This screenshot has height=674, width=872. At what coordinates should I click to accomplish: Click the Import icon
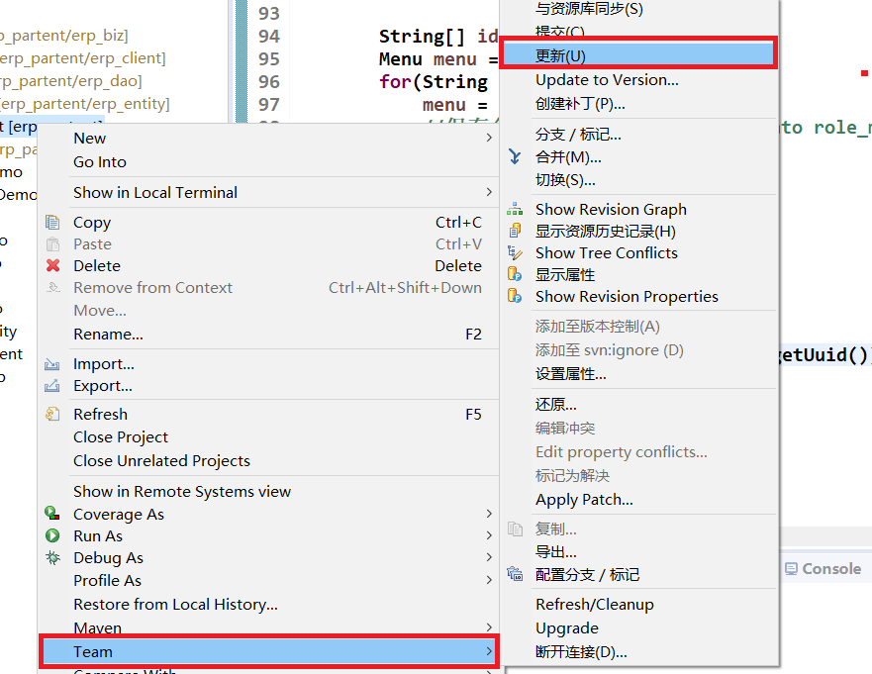[52, 364]
